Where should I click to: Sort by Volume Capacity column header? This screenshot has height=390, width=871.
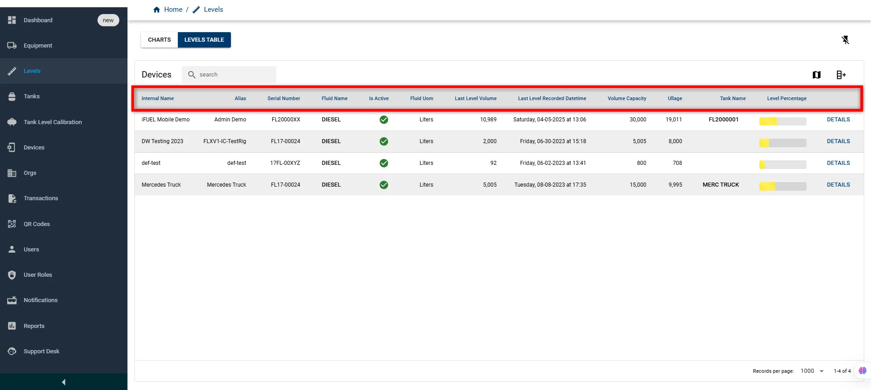pos(627,98)
